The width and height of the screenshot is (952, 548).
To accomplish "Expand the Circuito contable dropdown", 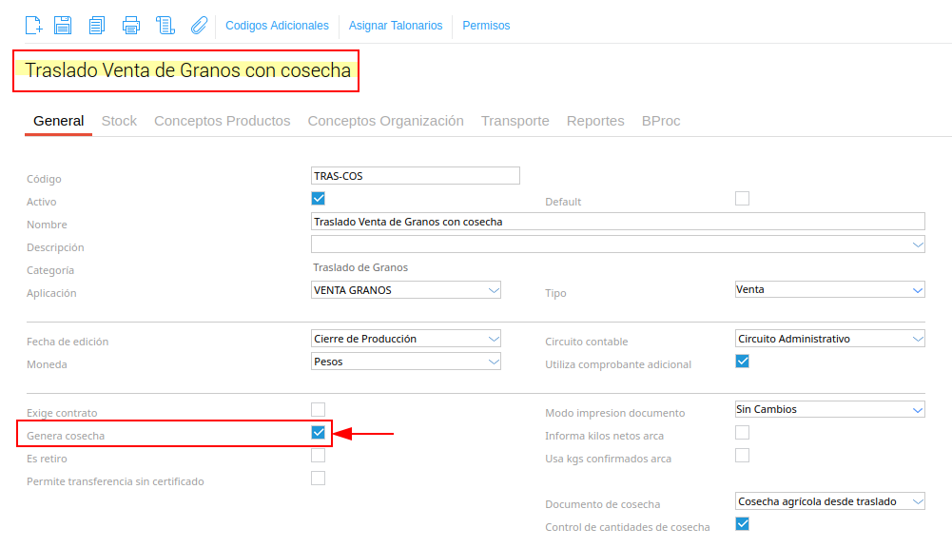I will pos(829,339).
